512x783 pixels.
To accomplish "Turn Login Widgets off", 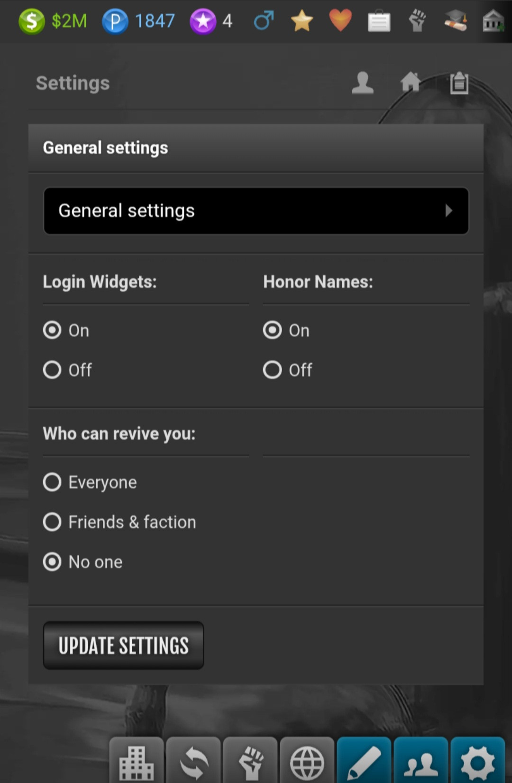I will pyautogui.click(x=52, y=370).
